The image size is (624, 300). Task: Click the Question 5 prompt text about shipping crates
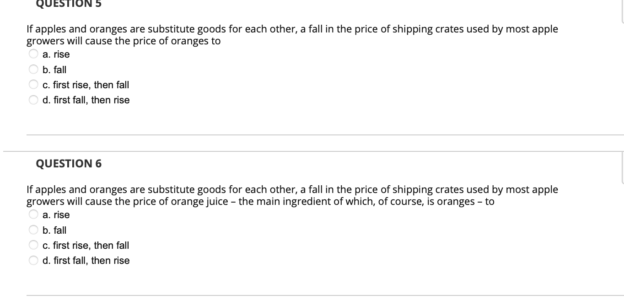coord(292,34)
